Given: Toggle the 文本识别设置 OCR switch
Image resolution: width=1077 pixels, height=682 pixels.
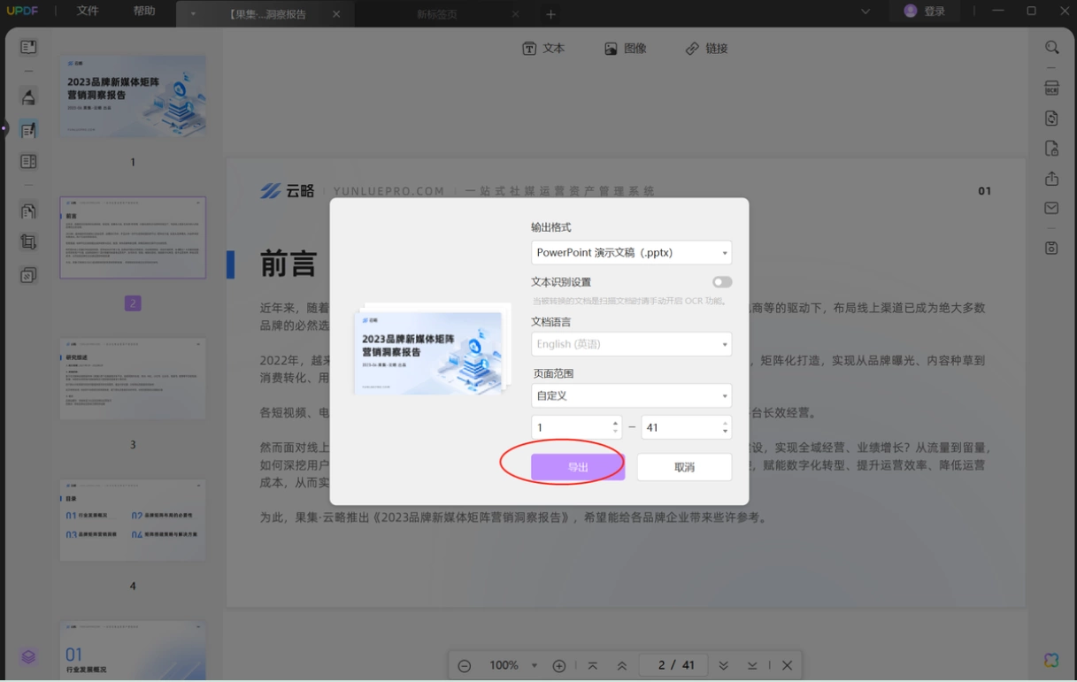Looking at the screenshot, I should point(722,282).
